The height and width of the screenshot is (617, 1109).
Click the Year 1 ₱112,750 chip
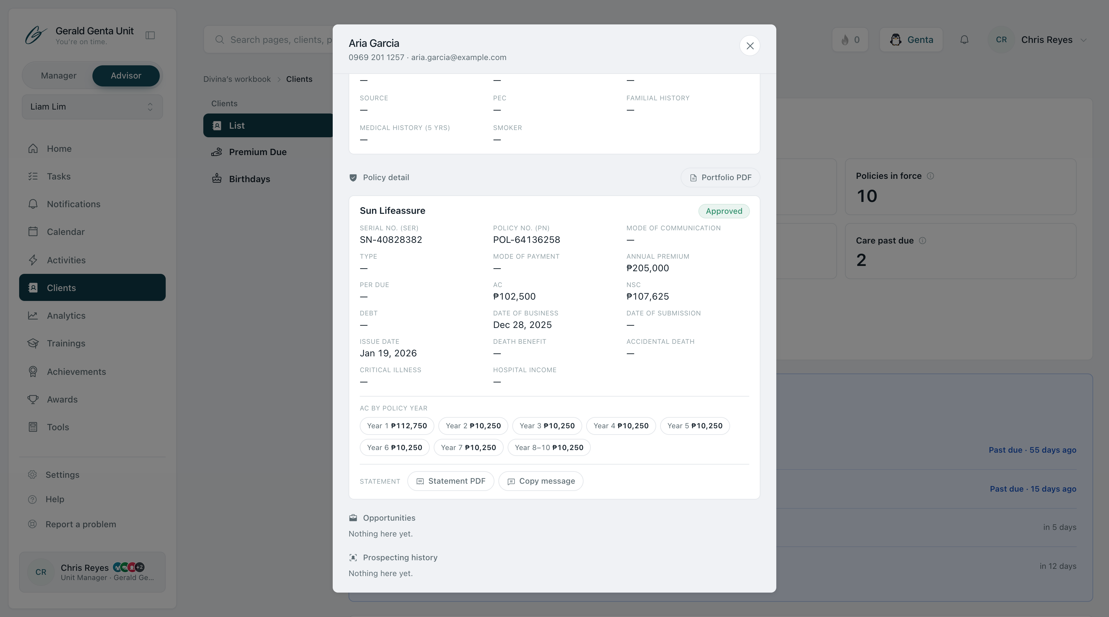(396, 426)
